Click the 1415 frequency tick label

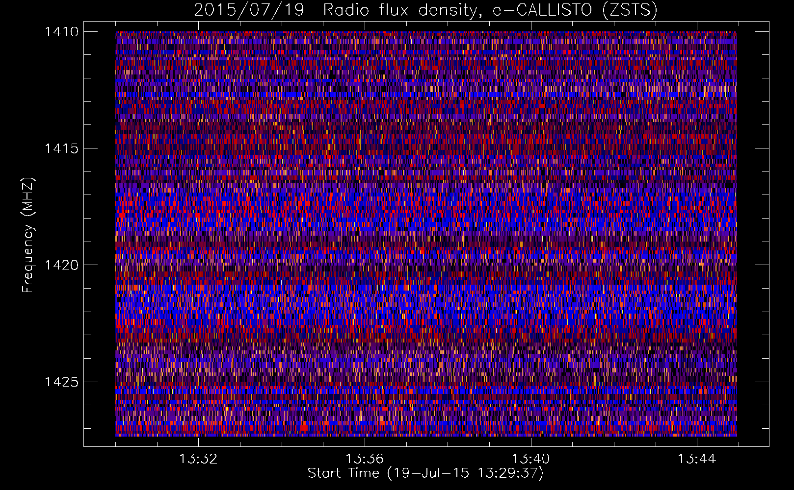[61, 148]
